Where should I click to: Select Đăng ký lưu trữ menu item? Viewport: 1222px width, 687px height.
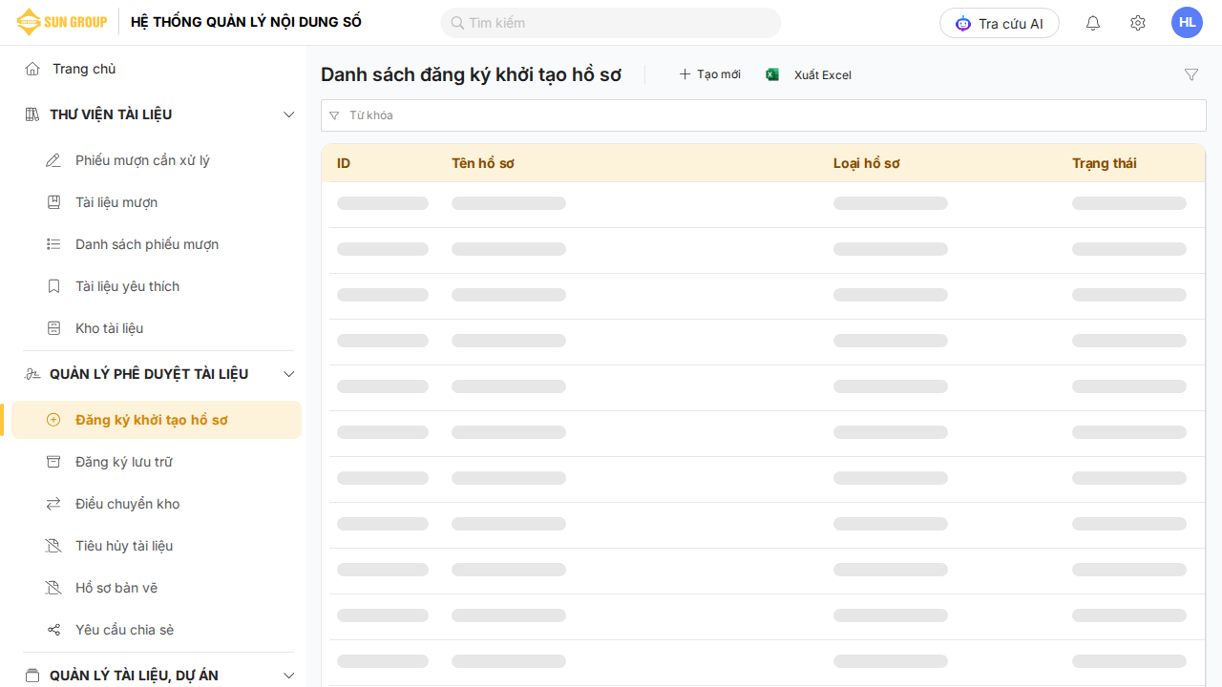click(x=124, y=462)
